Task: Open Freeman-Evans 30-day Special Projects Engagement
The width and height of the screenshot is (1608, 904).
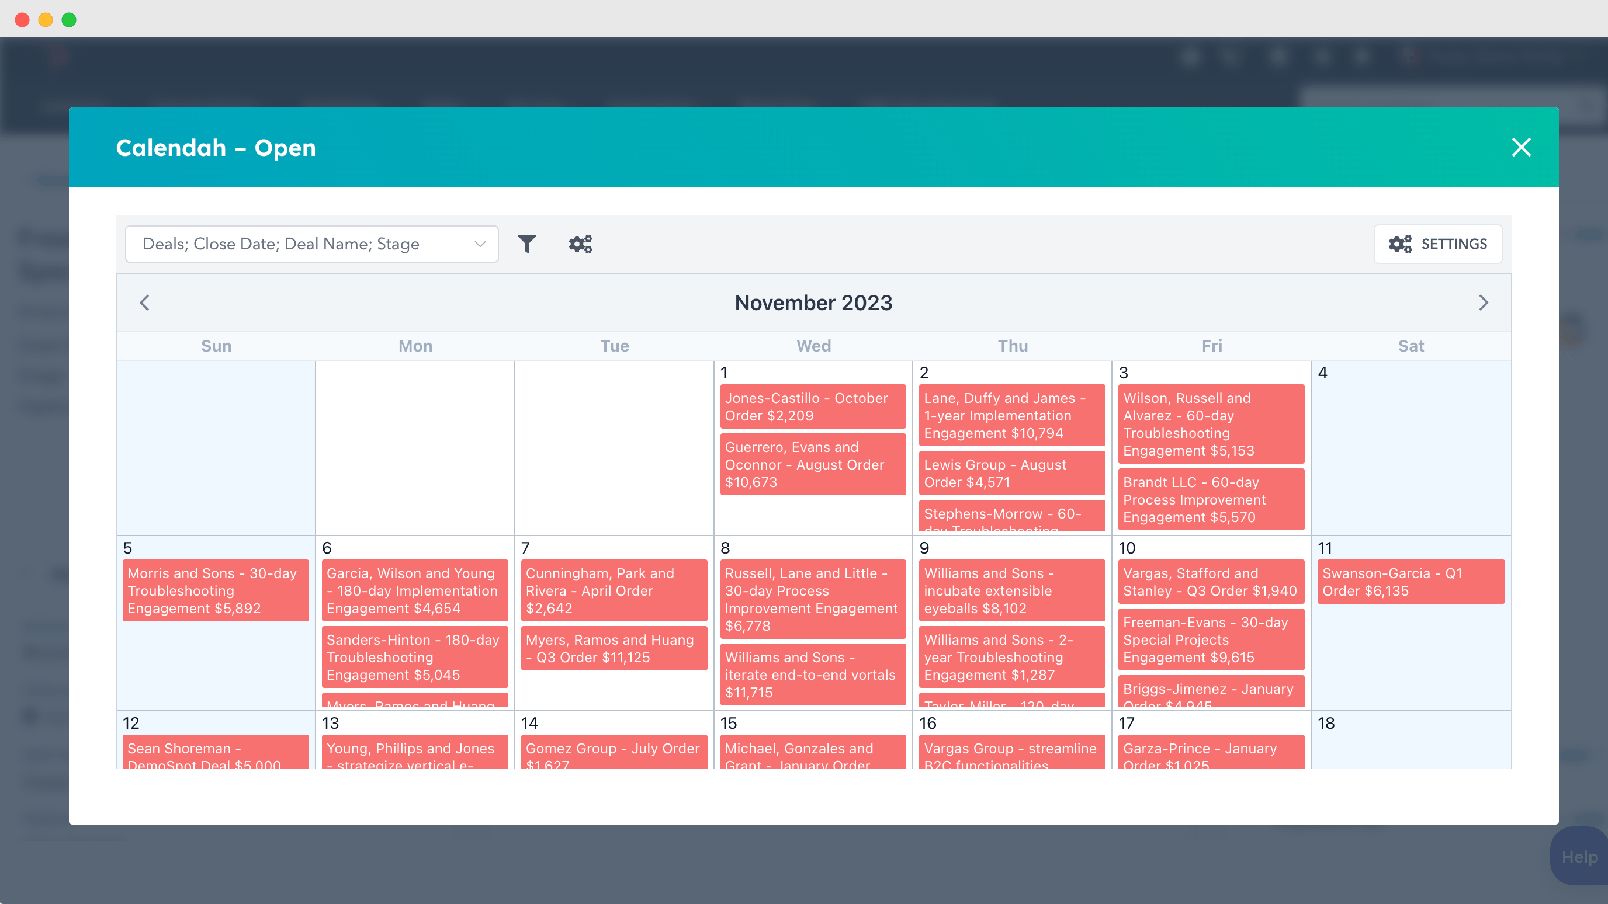Action: 1211,640
